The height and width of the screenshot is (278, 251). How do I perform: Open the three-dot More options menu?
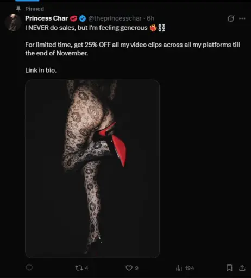click(242, 18)
